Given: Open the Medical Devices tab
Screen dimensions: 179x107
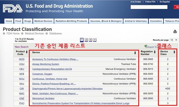Looking at the screenshot, I should click(43, 21).
